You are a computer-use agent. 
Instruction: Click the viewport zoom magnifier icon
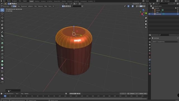click(x=146, y=18)
